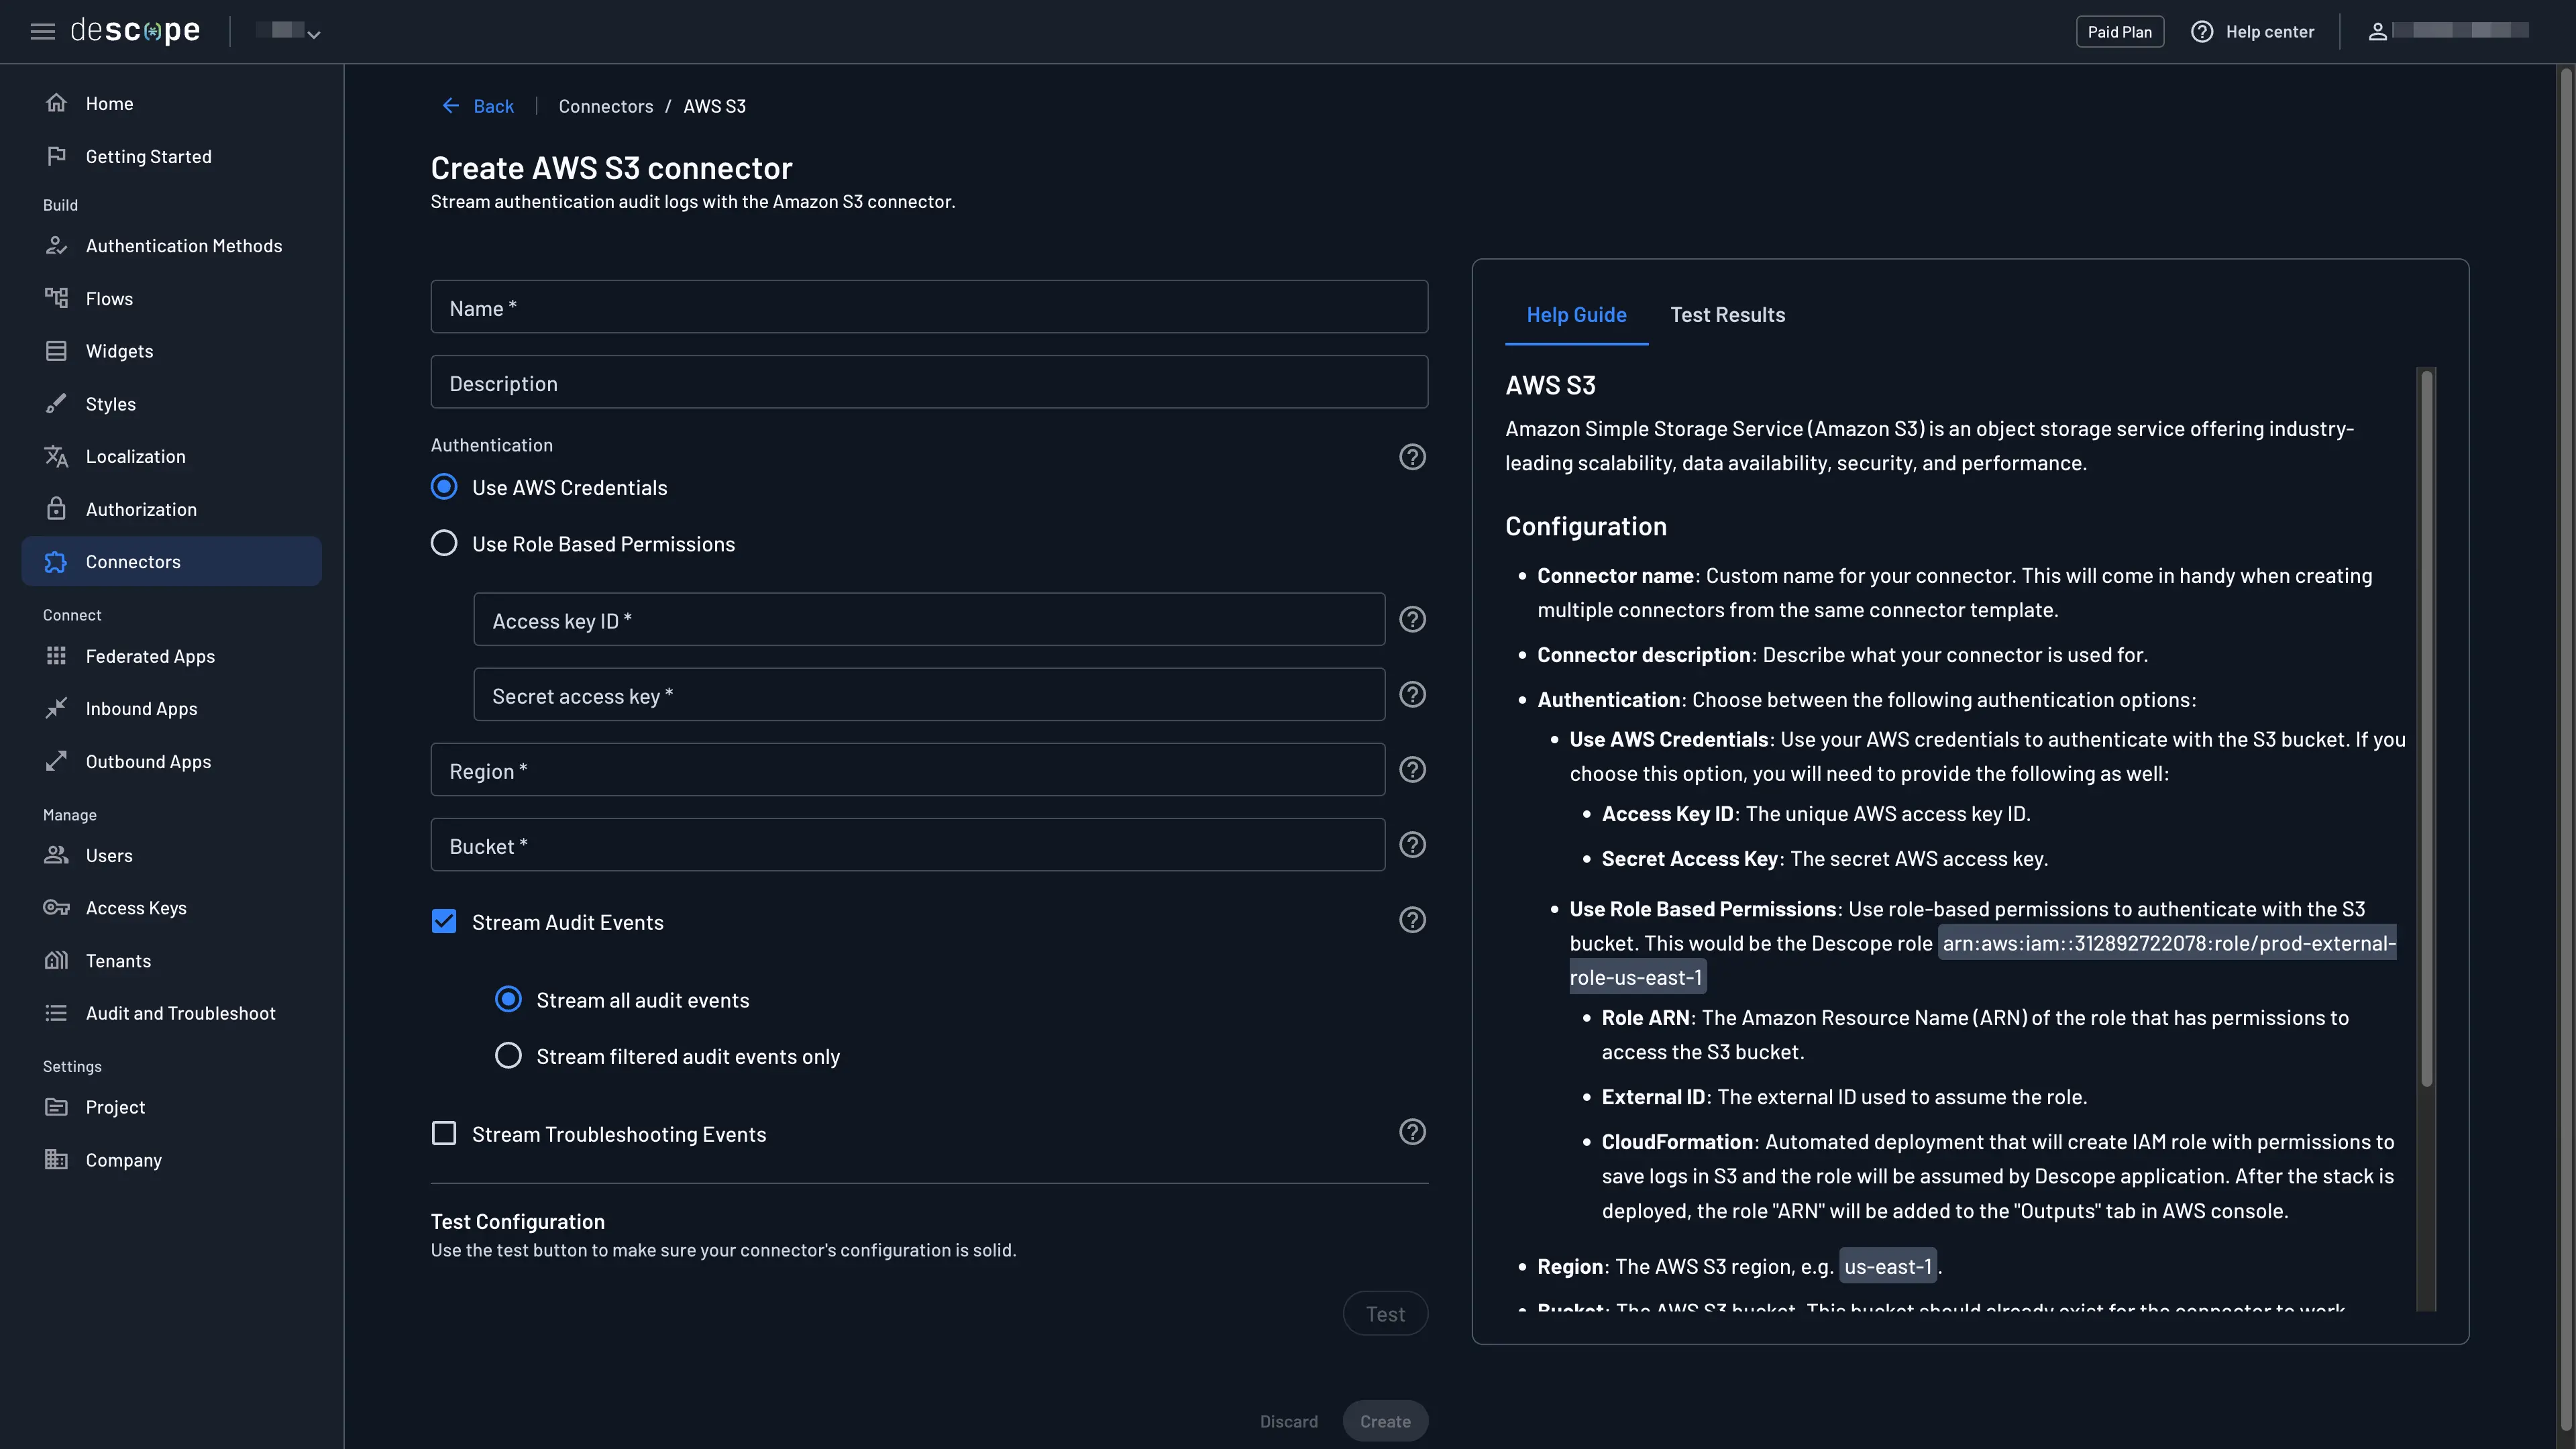2576x1449 pixels.
Task: Switch to the Test Results tab
Action: pyautogui.click(x=1727, y=314)
